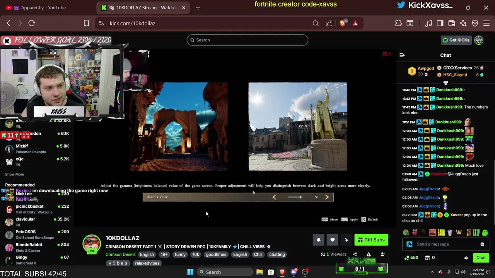Enable stream notifications bell
Image resolution: width=495 pixels, height=278 pixels.
pos(318,240)
